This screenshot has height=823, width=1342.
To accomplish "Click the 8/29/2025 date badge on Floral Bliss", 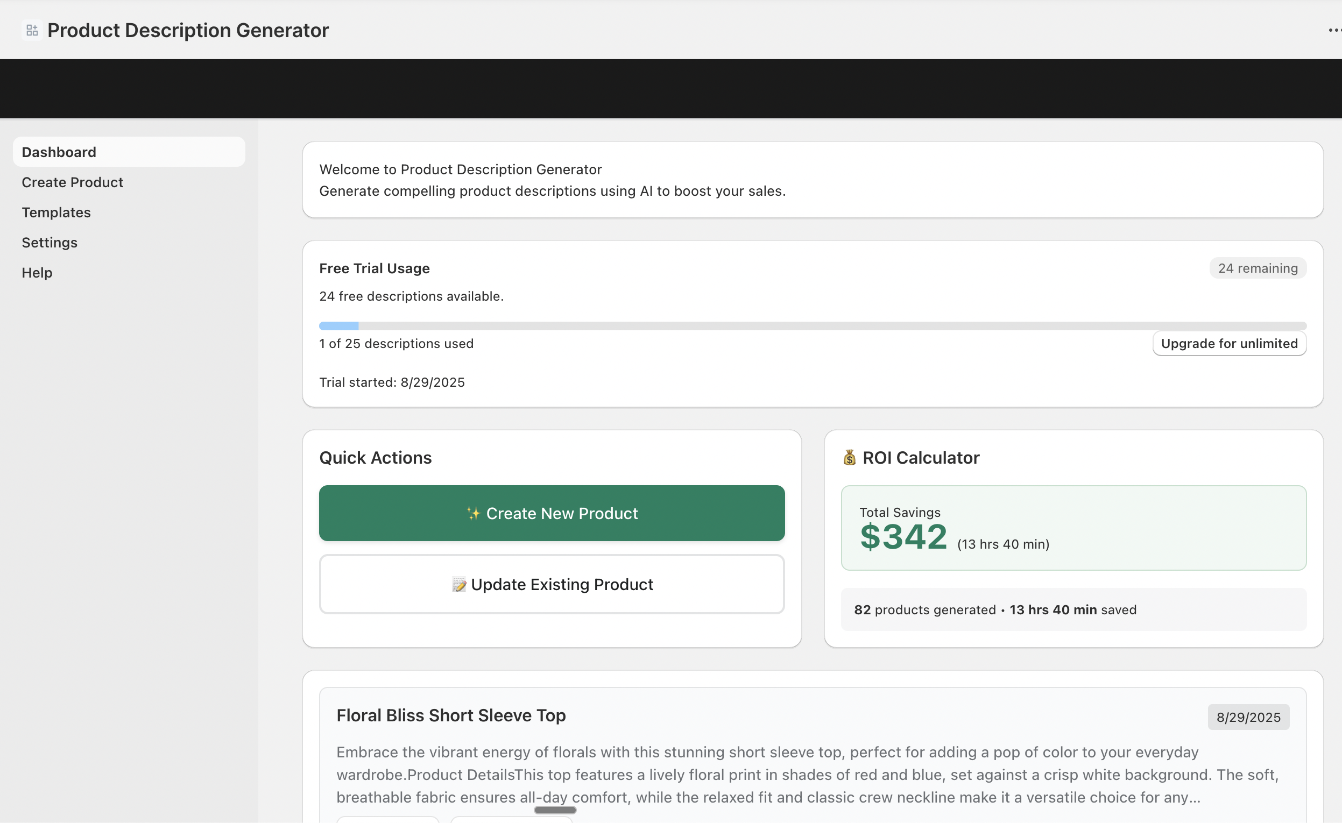I will coord(1248,717).
